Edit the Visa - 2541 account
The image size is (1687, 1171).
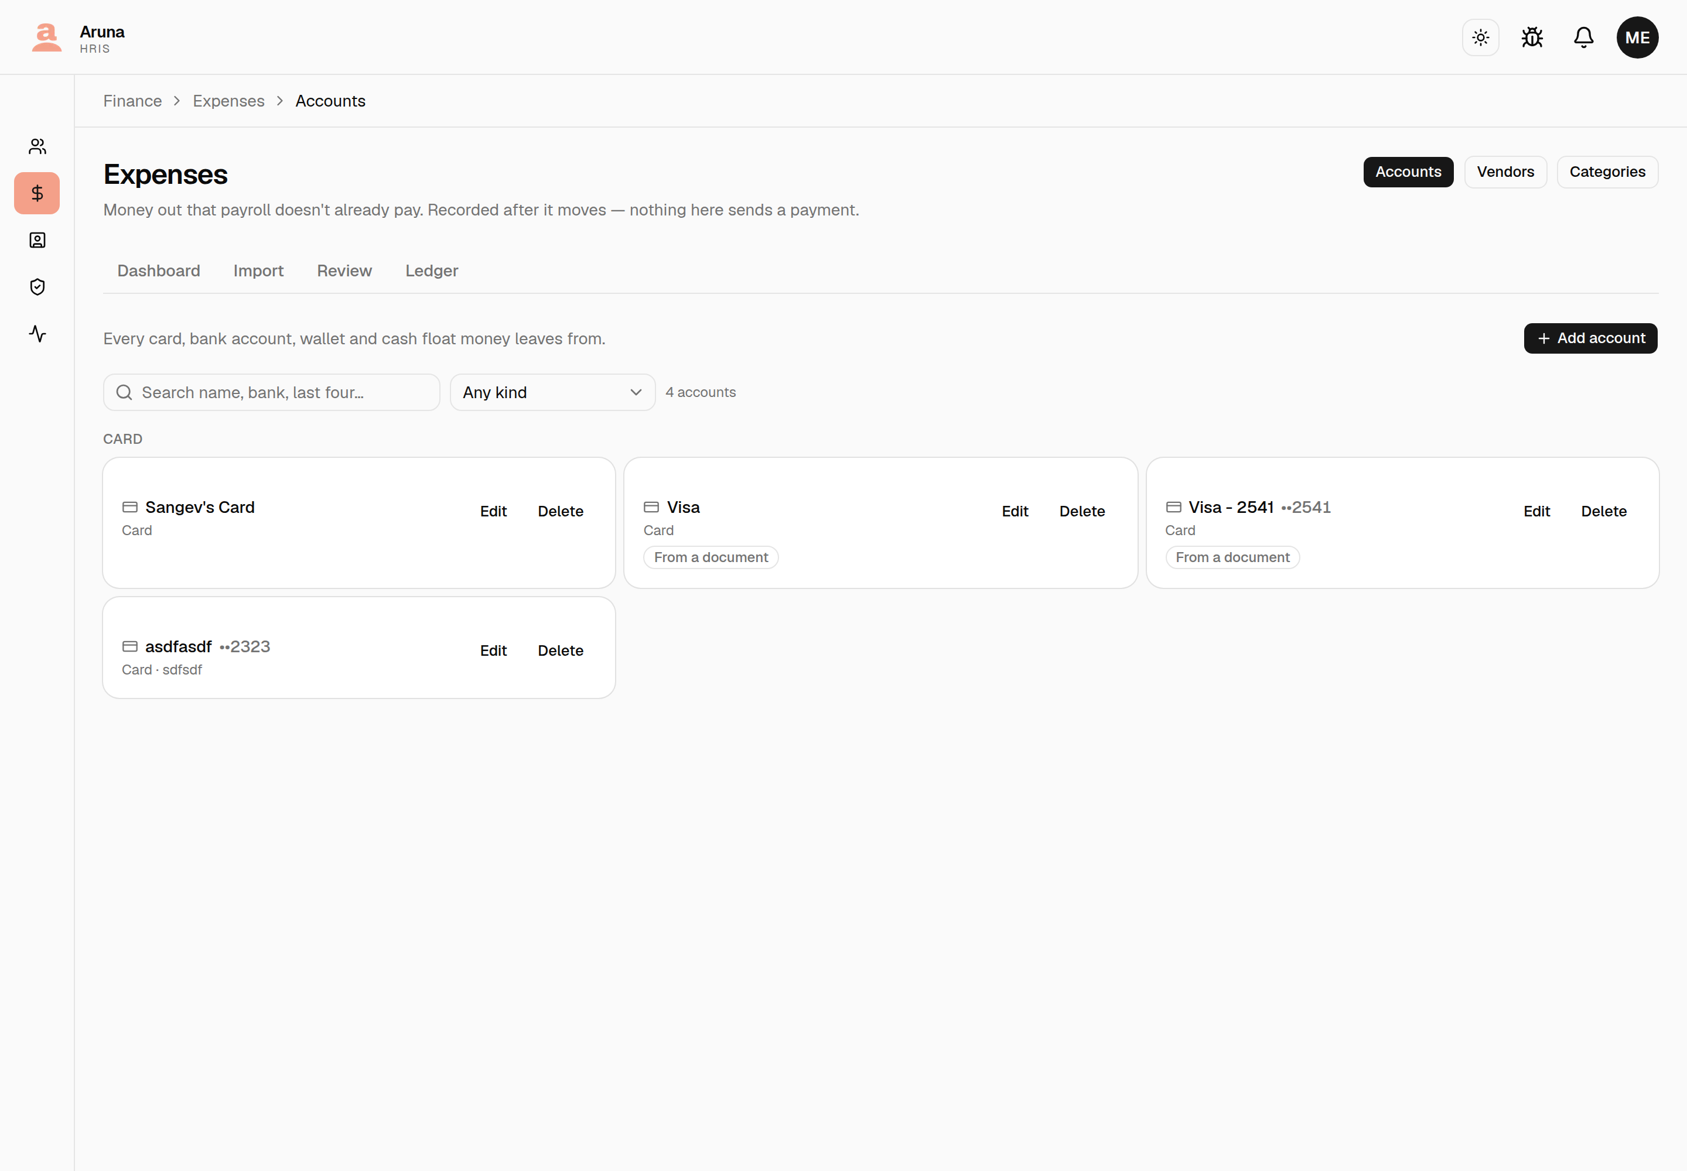[x=1536, y=511]
